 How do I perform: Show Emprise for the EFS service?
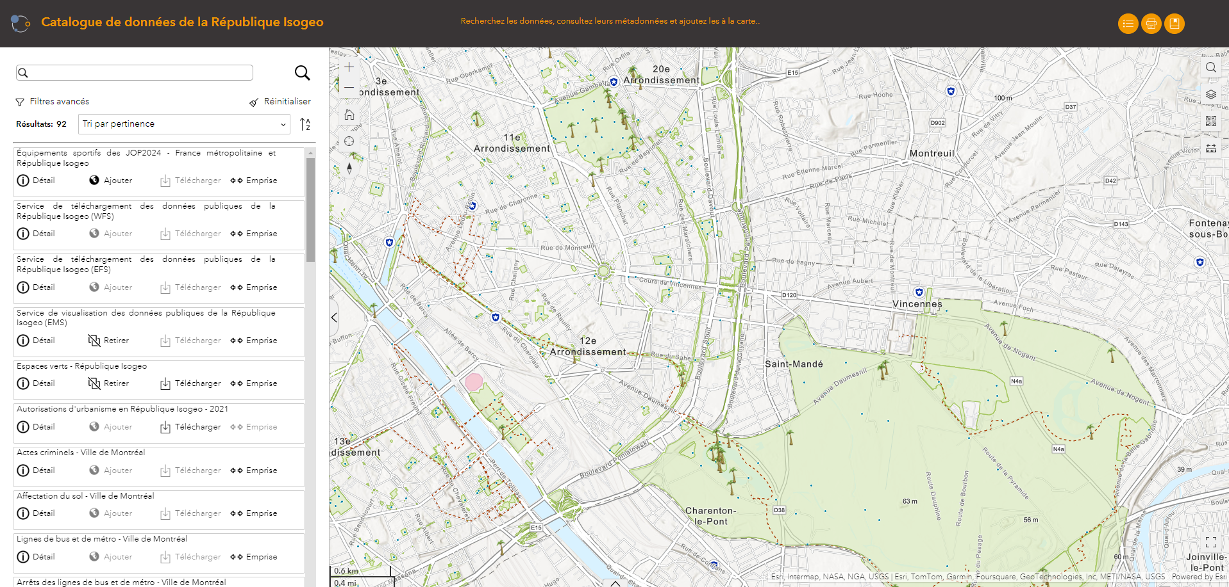254,287
